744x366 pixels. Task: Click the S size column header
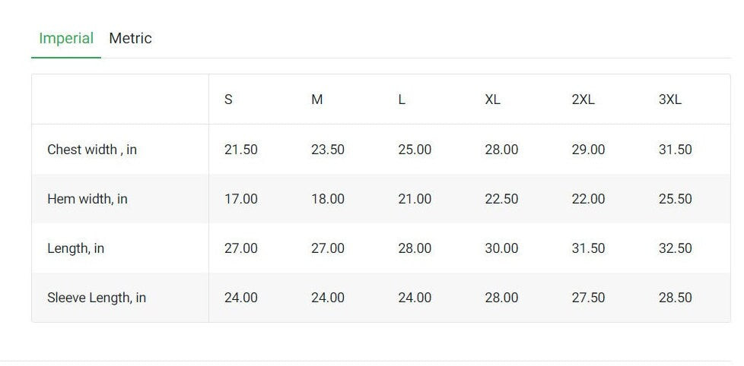pyautogui.click(x=228, y=99)
